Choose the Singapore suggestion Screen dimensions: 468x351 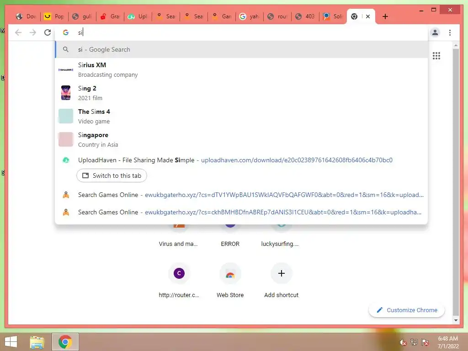point(241,139)
